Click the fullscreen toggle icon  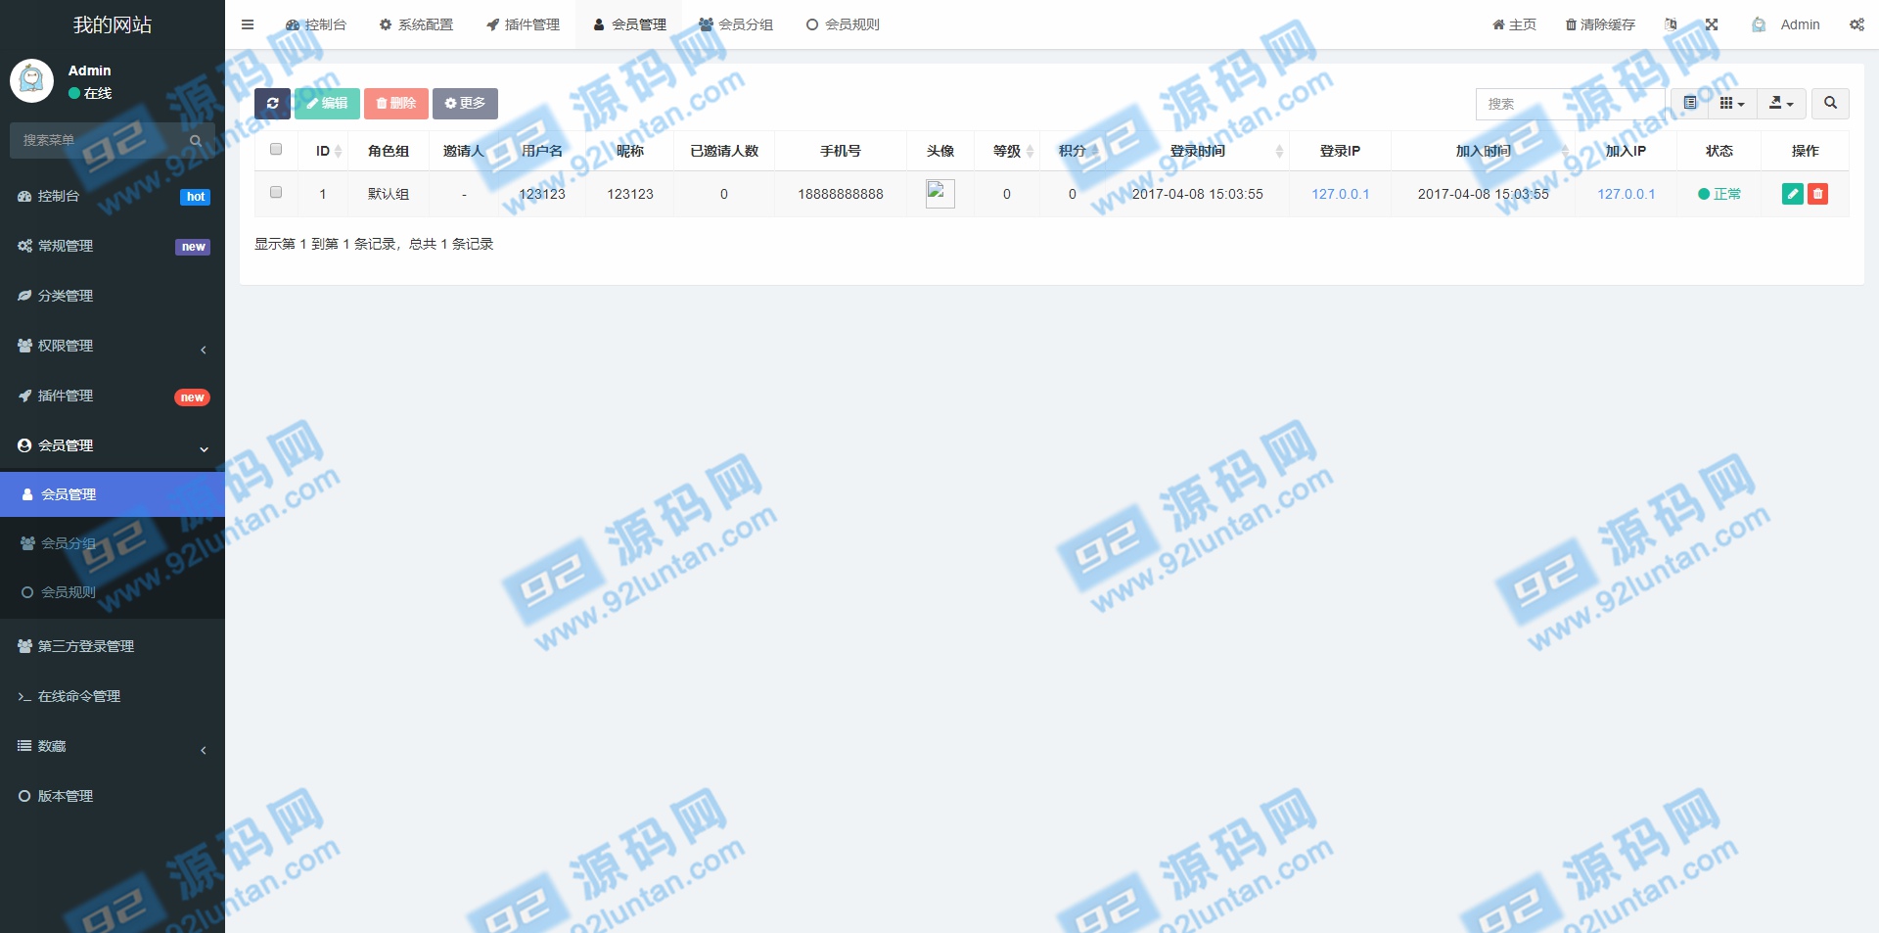[x=1712, y=24]
